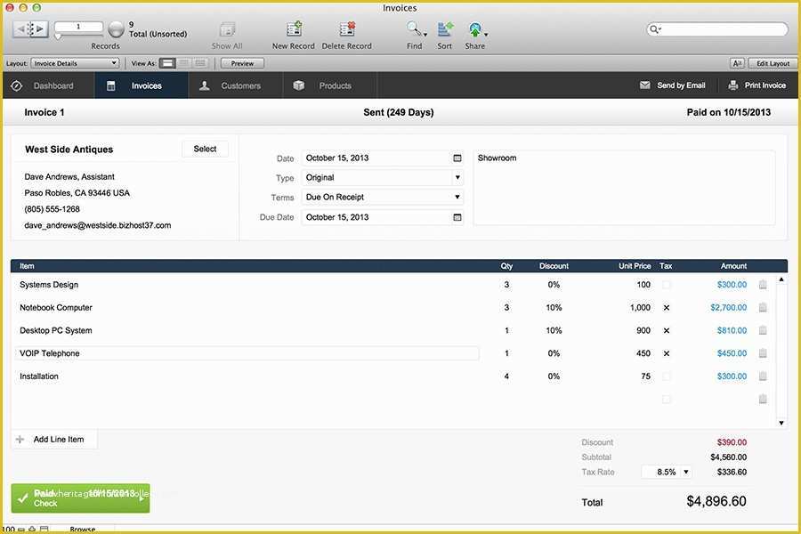This screenshot has width=801, height=534.
Task: Click the Sort toolbar icon
Action: (445, 29)
